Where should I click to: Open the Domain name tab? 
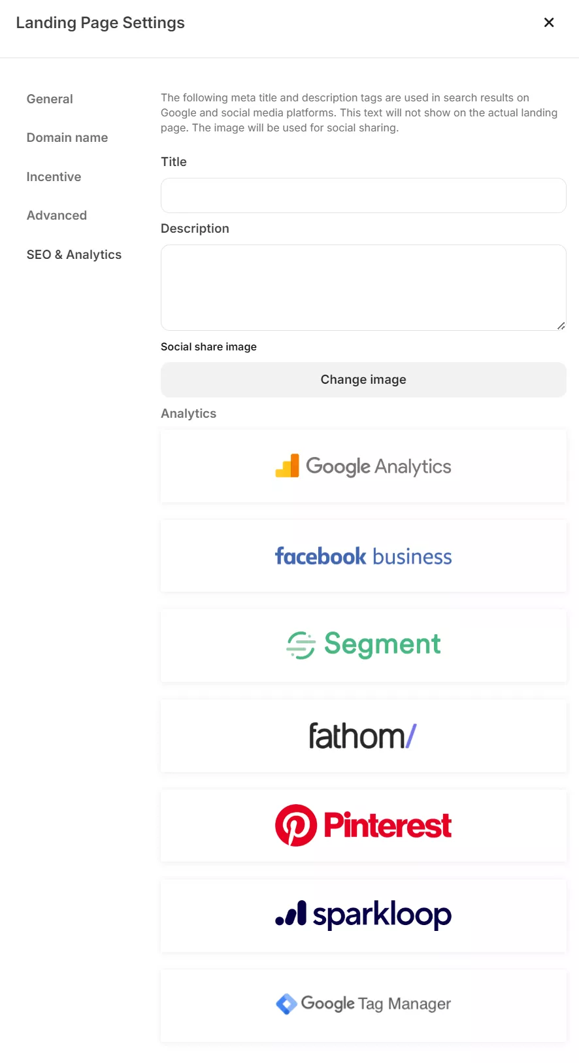click(x=67, y=138)
